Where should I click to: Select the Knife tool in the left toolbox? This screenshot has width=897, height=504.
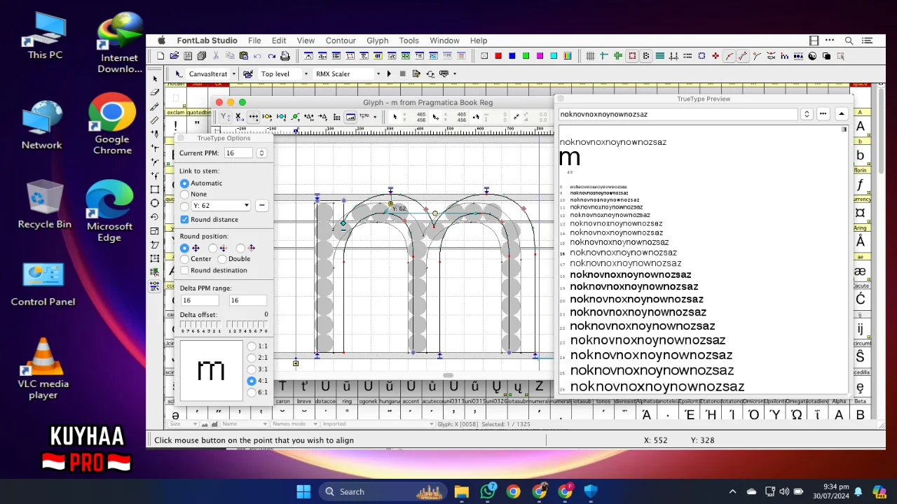coord(155,106)
